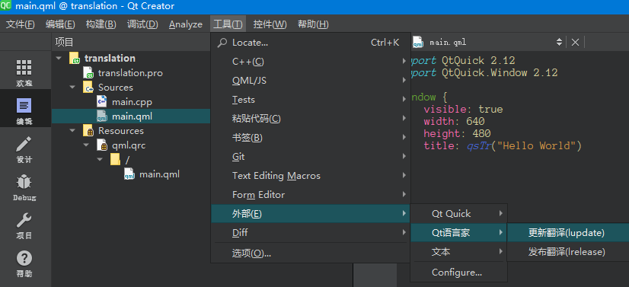
Task: Choose Locate... from the Tools menu
Action: [x=311, y=43]
